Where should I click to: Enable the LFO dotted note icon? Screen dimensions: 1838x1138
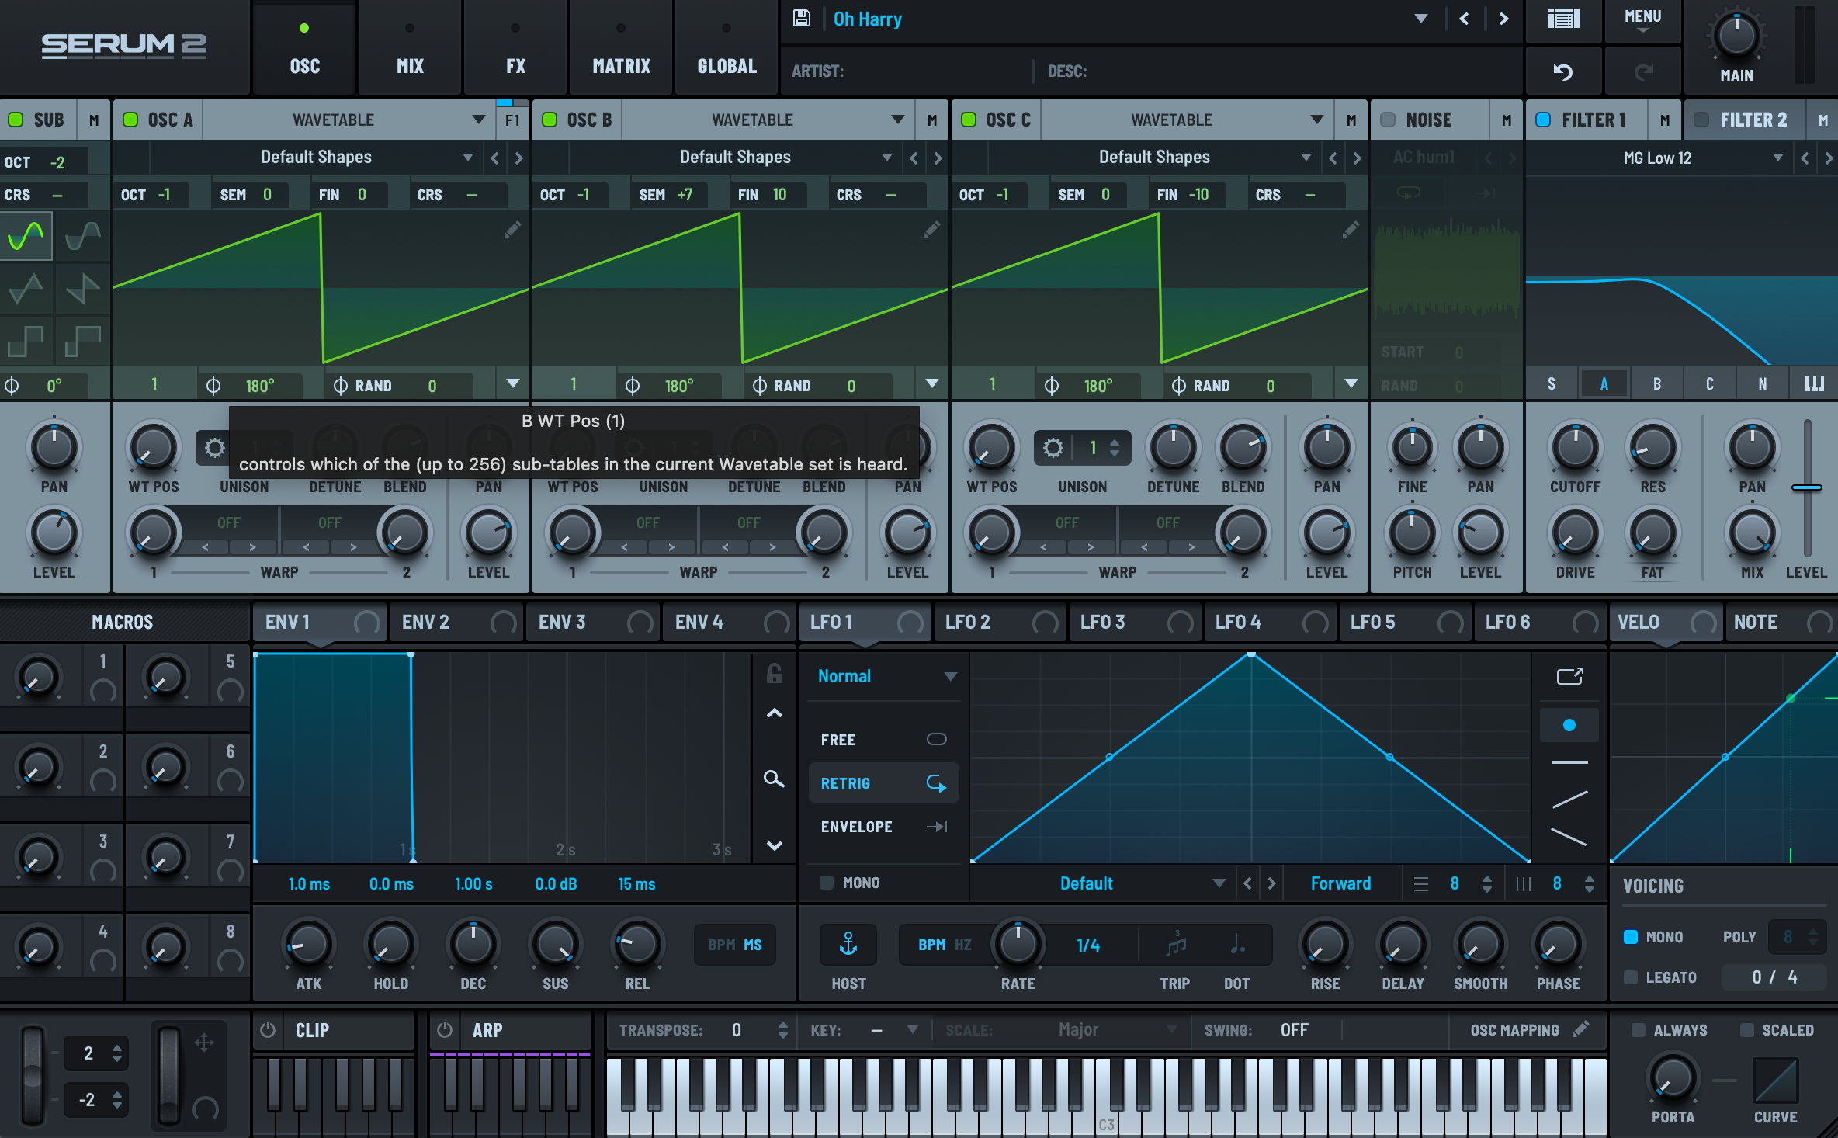click(x=1237, y=945)
